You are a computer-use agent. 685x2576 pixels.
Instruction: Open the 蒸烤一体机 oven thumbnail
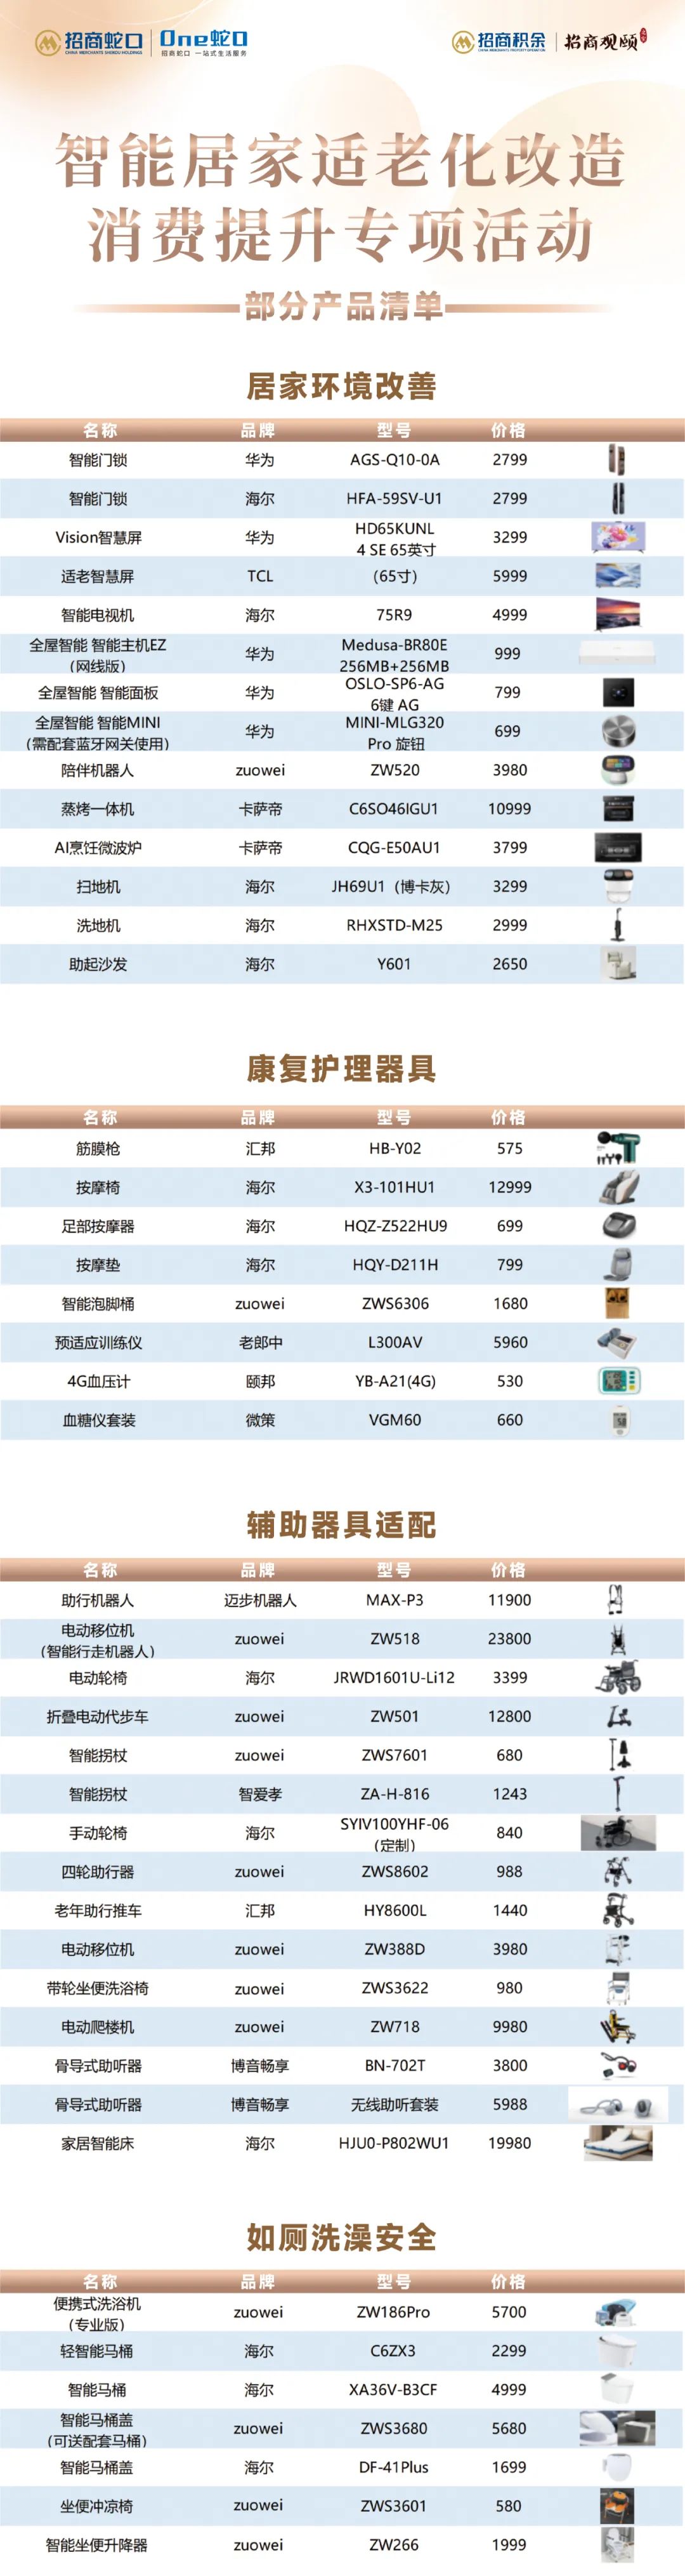[x=618, y=808]
